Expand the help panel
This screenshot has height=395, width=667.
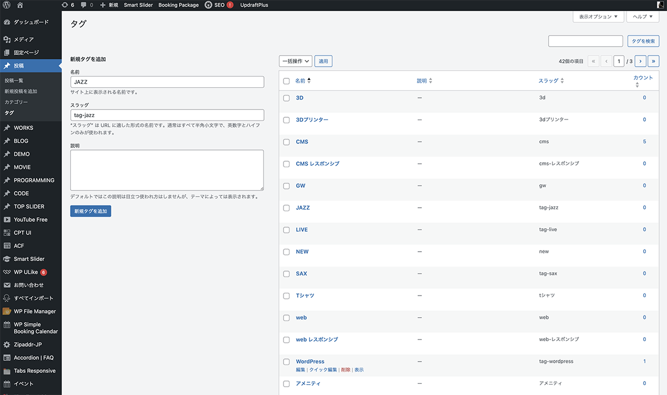point(643,17)
